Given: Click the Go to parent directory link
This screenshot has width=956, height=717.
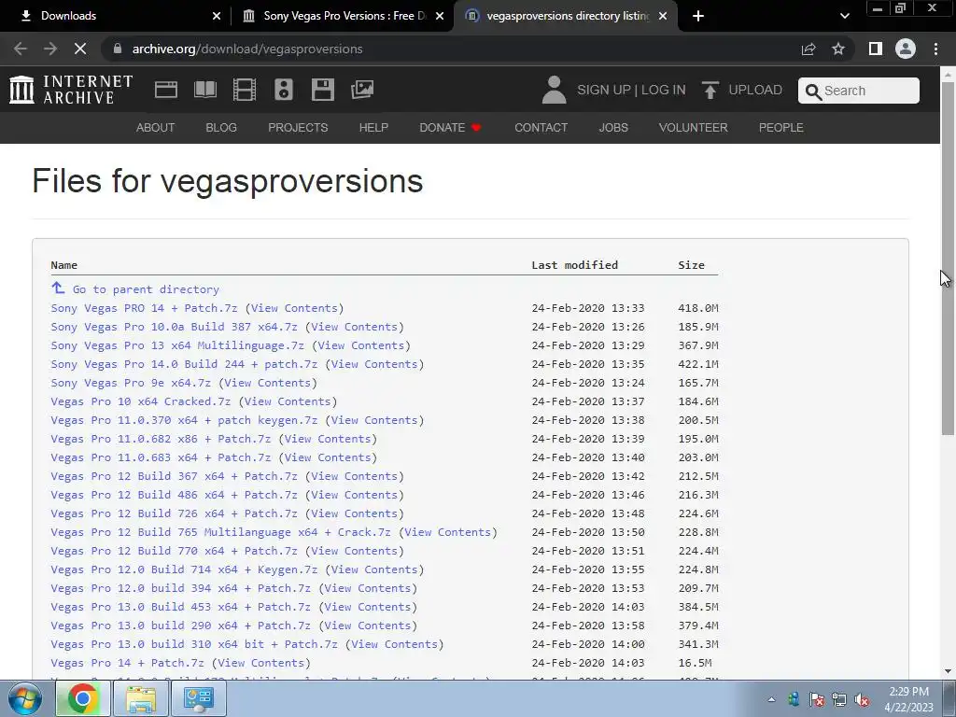Looking at the screenshot, I should click(146, 289).
